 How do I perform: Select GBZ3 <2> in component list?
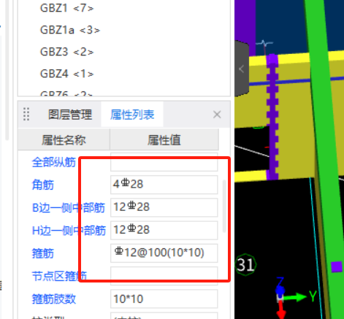pos(66,52)
